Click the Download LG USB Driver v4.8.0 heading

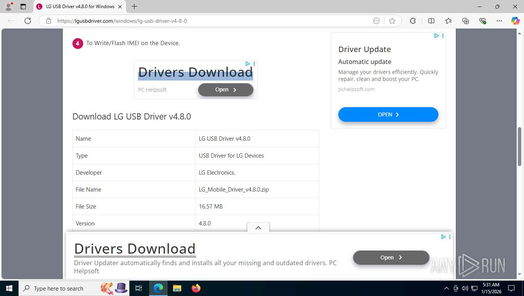click(x=132, y=116)
